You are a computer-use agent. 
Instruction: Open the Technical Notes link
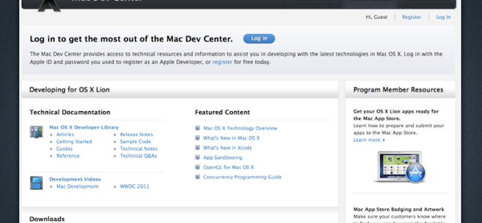tap(139, 148)
